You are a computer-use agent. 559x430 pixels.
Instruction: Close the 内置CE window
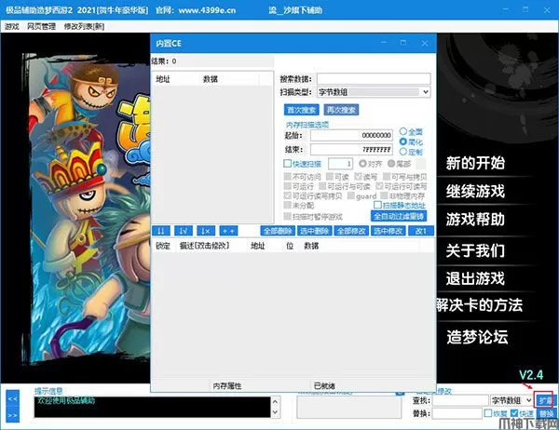[425, 43]
